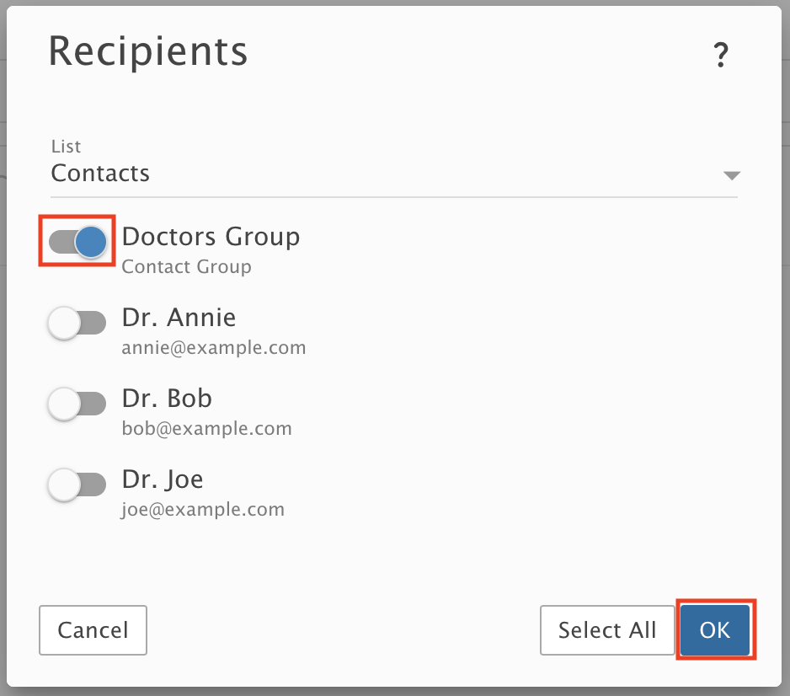Open the help question mark icon
This screenshot has height=696, width=790.
[x=721, y=55]
